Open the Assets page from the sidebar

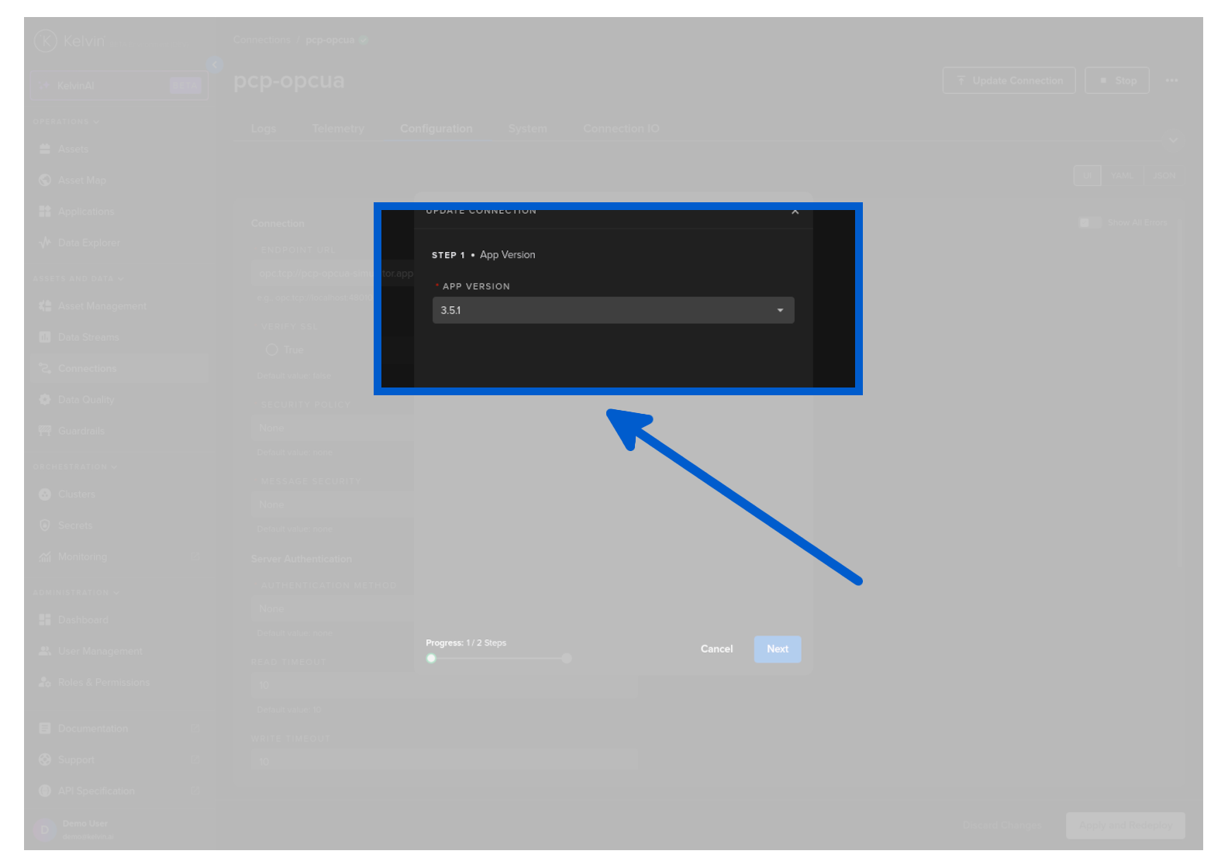tap(73, 149)
